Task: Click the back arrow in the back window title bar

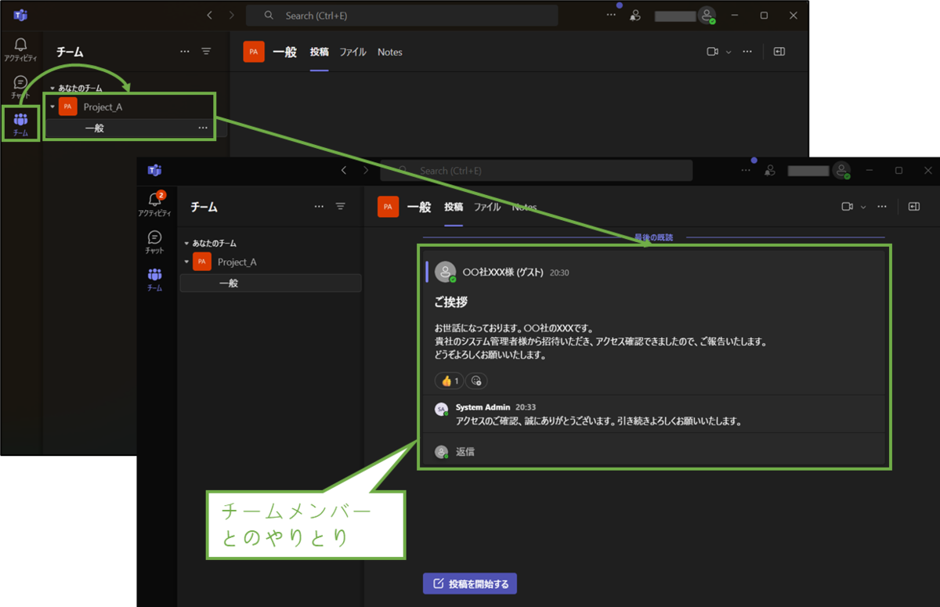Action: (x=209, y=15)
